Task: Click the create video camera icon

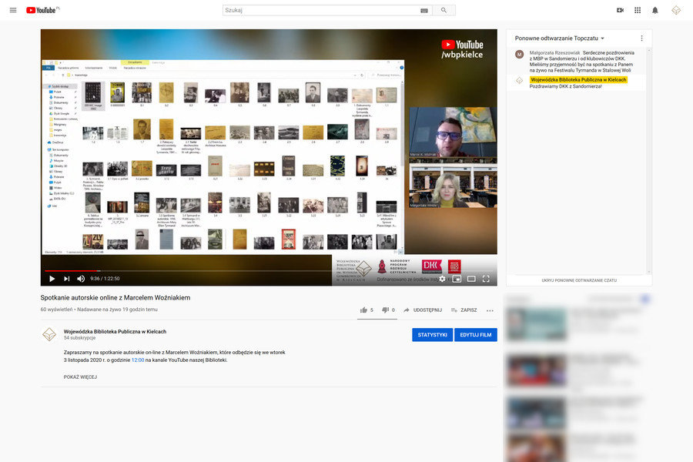Action: pyautogui.click(x=620, y=10)
